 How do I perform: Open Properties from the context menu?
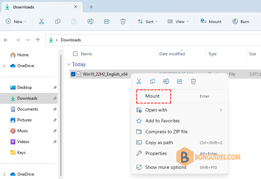pyautogui.click(x=179, y=153)
